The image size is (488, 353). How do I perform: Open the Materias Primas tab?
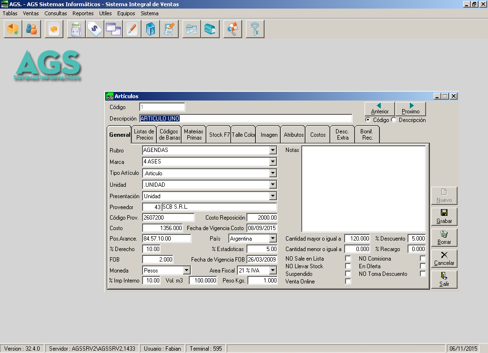[193, 135]
